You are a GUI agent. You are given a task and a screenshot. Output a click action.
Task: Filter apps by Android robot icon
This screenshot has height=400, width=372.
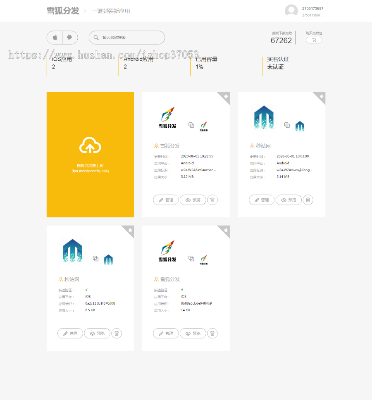69,38
